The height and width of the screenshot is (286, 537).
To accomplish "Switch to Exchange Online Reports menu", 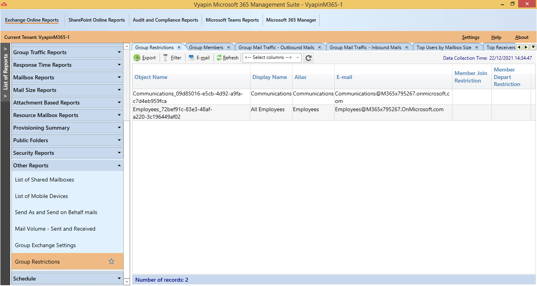I will [32, 20].
